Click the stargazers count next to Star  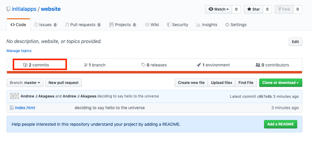click(267, 9)
